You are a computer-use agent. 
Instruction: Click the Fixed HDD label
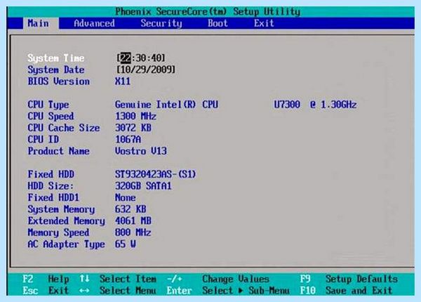click(51, 174)
